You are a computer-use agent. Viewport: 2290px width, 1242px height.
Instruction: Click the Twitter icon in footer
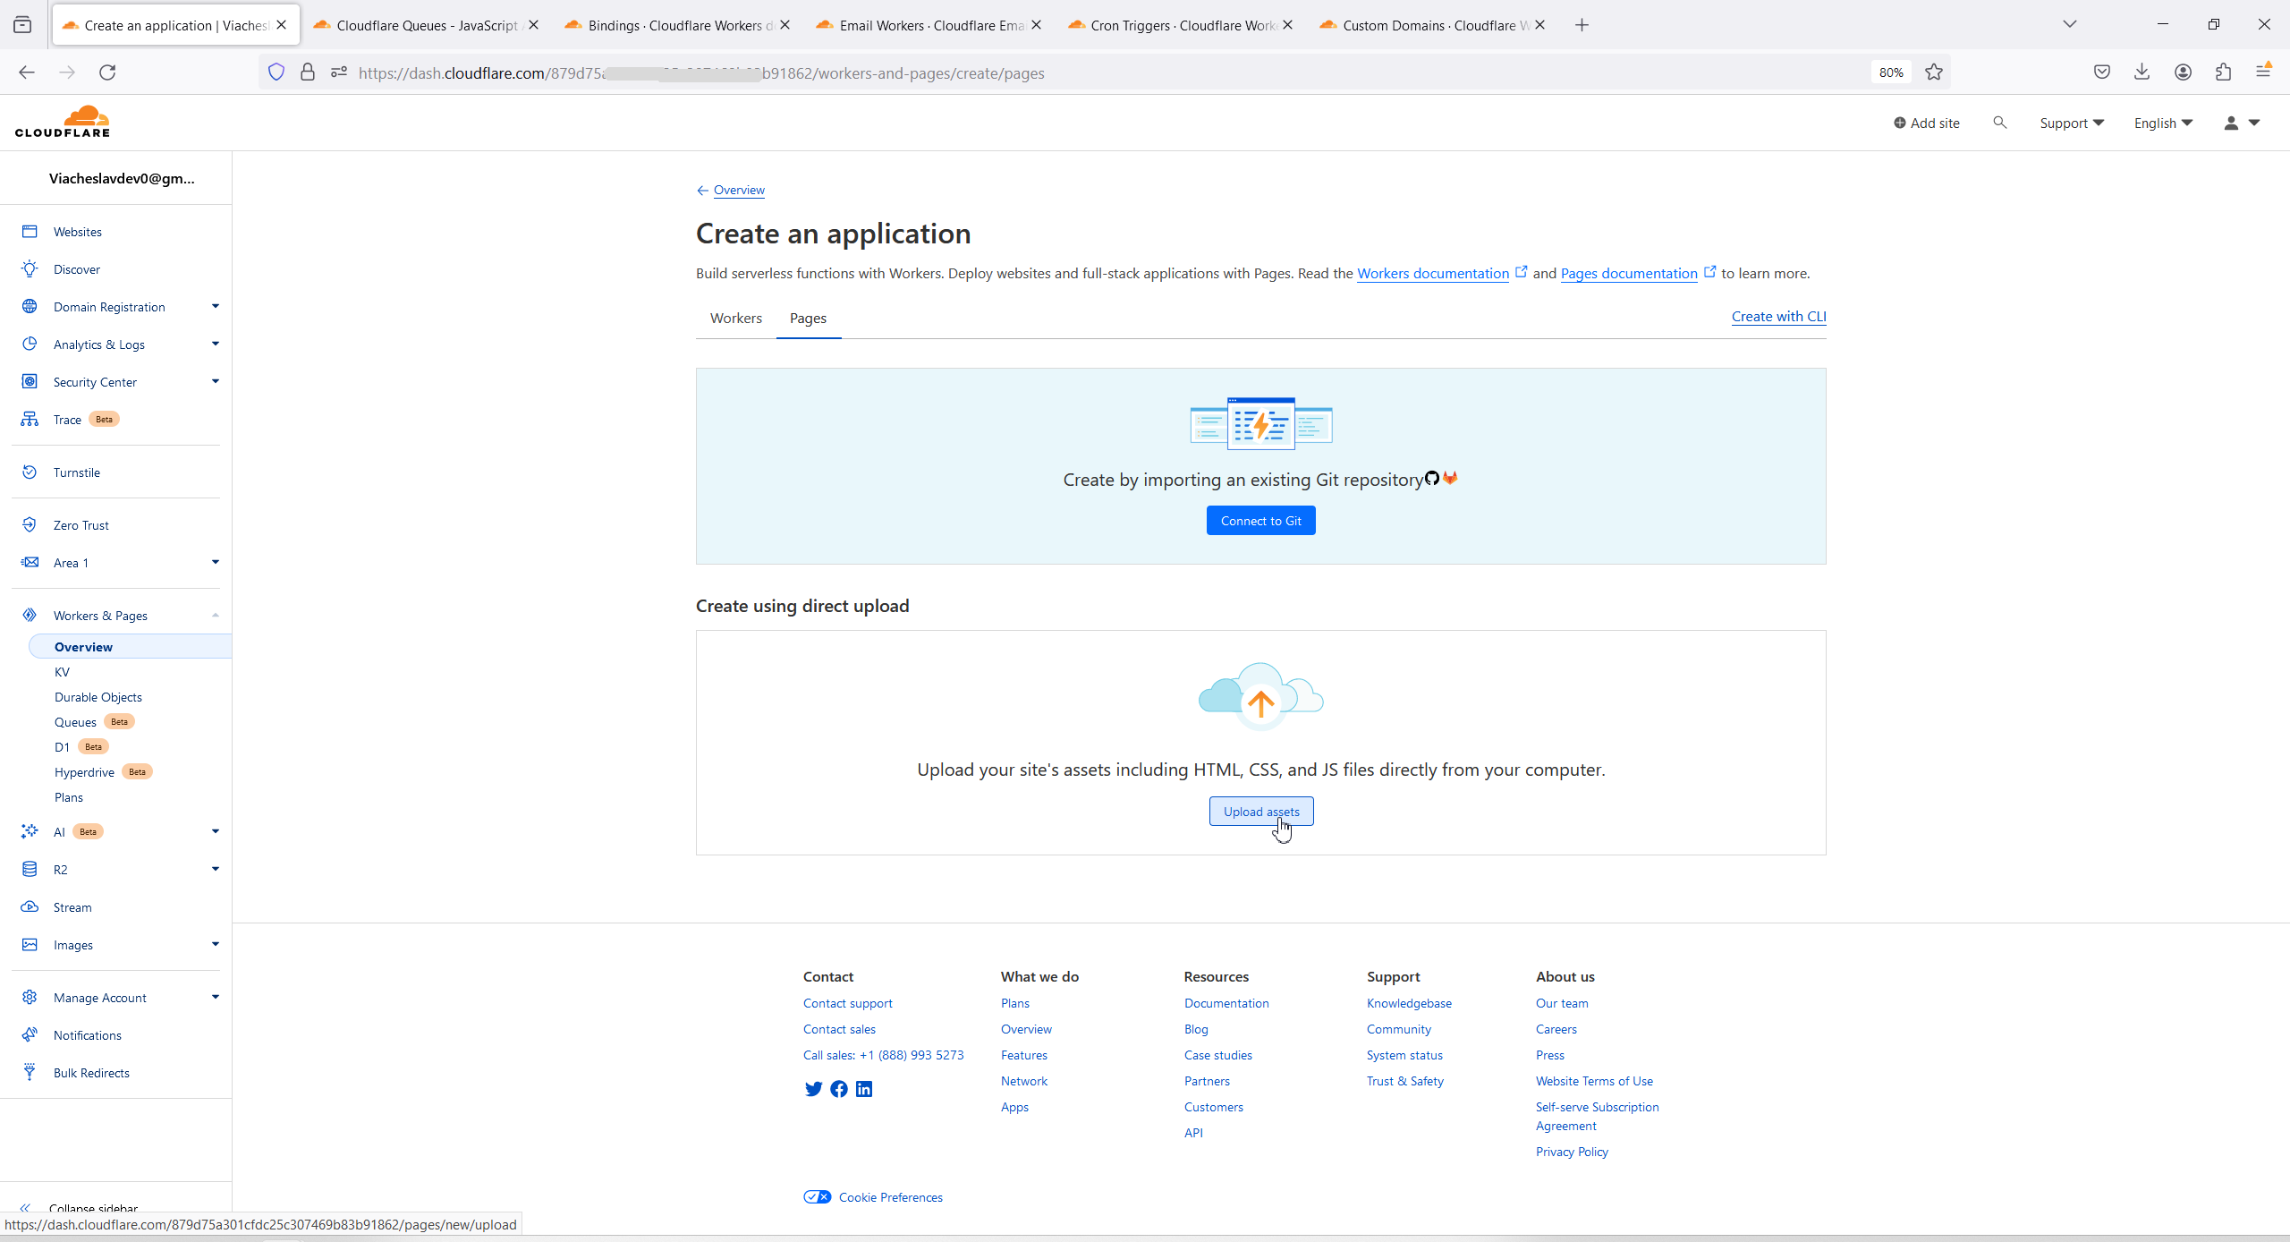pos(813,1089)
